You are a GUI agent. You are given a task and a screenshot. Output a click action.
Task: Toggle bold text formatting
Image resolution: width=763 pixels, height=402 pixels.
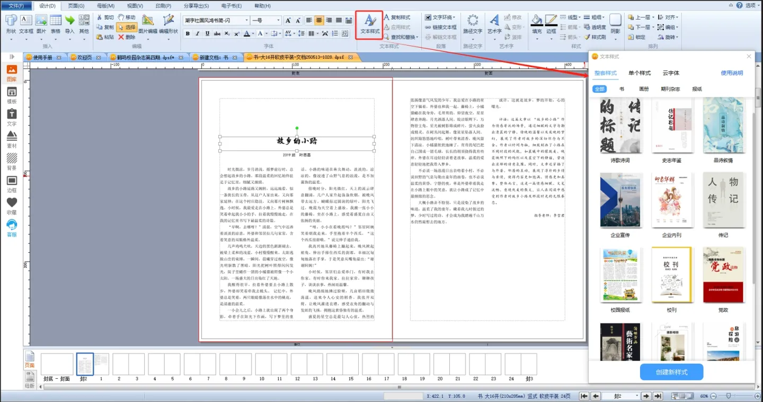point(188,34)
